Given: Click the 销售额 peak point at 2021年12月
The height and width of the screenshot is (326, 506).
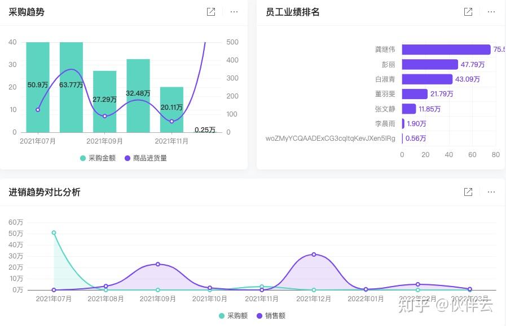Looking at the screenshot, I should (314, 254).
